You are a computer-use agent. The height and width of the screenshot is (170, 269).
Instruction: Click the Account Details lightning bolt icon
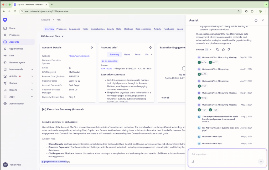click(92, 47)
